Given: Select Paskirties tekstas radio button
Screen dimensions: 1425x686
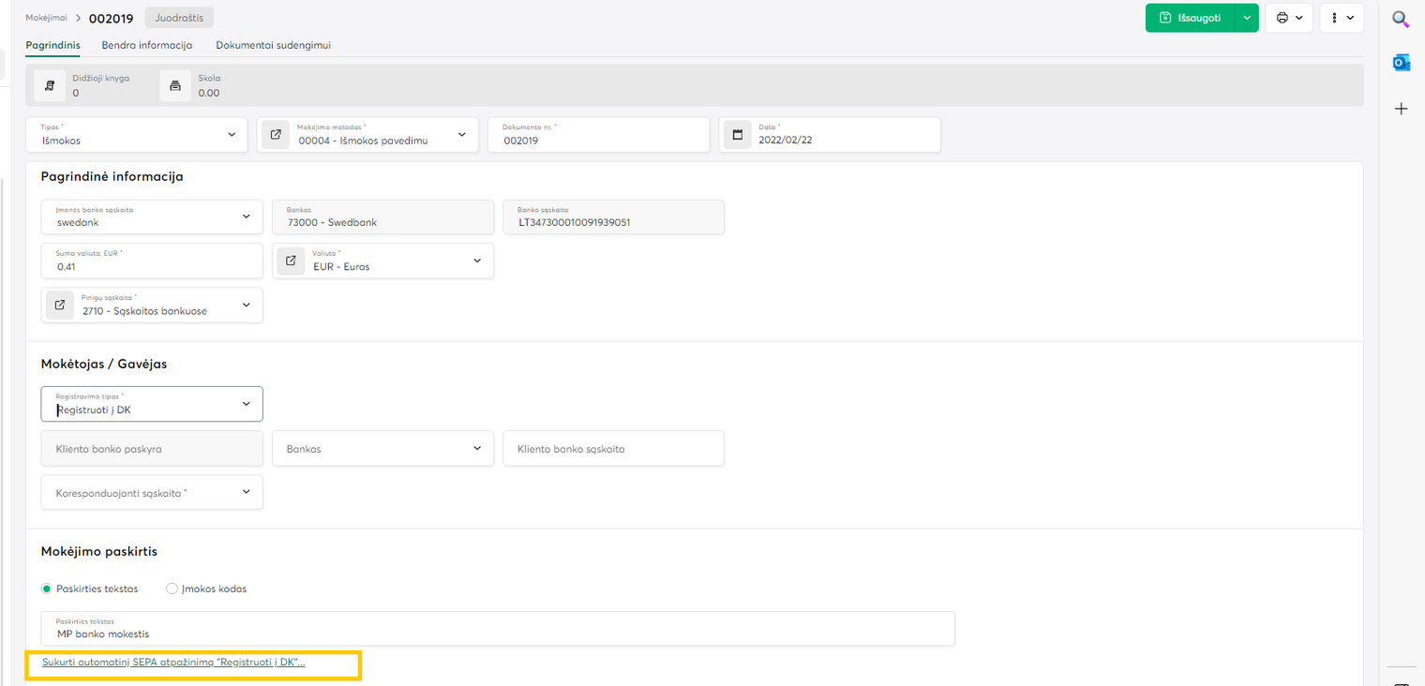Looking at the screenshot, I should tap(47, 589).
